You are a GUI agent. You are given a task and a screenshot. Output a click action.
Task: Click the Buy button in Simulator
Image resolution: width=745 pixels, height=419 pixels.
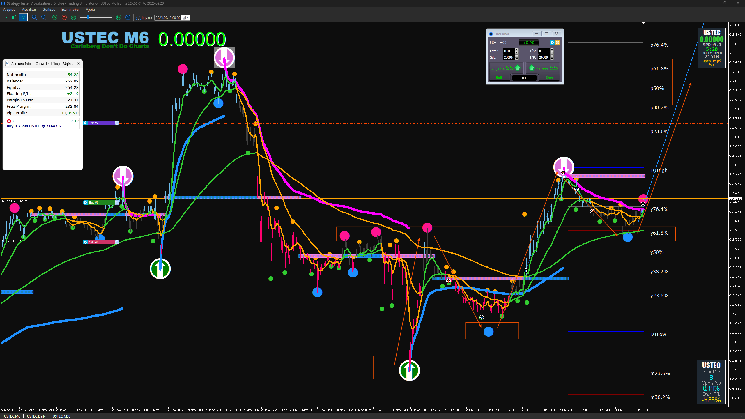tap(549, 77)
